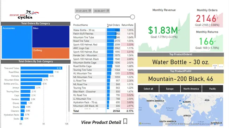Viewport: 229px width, 128px height.
Task: Open the end date calendar picker icon
Action: pos(108,11)
